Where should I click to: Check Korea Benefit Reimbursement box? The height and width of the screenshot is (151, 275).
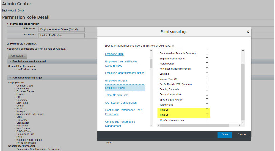point(207,69)
